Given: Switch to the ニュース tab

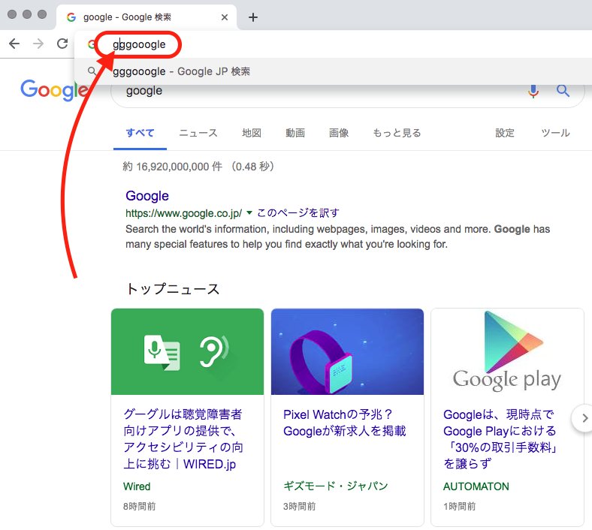Looking at the screenshot, I should click(x=198, y=133).
